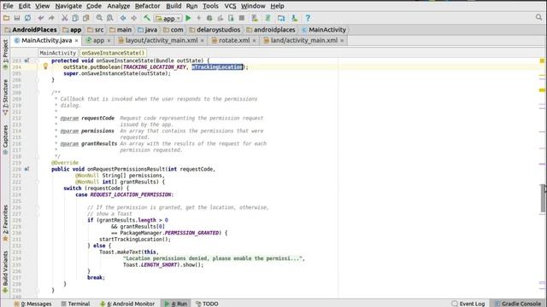547x307 pixels.
Task: Click the Replace magnifier icon
Action: (110, 18)
